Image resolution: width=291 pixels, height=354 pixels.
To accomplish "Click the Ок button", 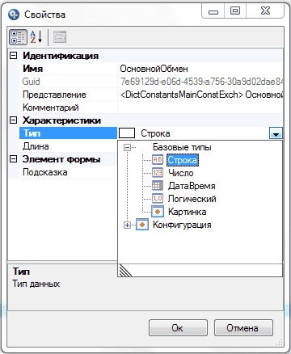I will (178, 328).
